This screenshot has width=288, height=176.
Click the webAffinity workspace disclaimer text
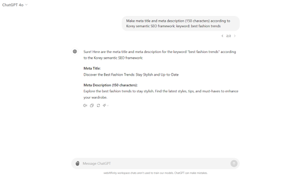[x=156, y=173]
